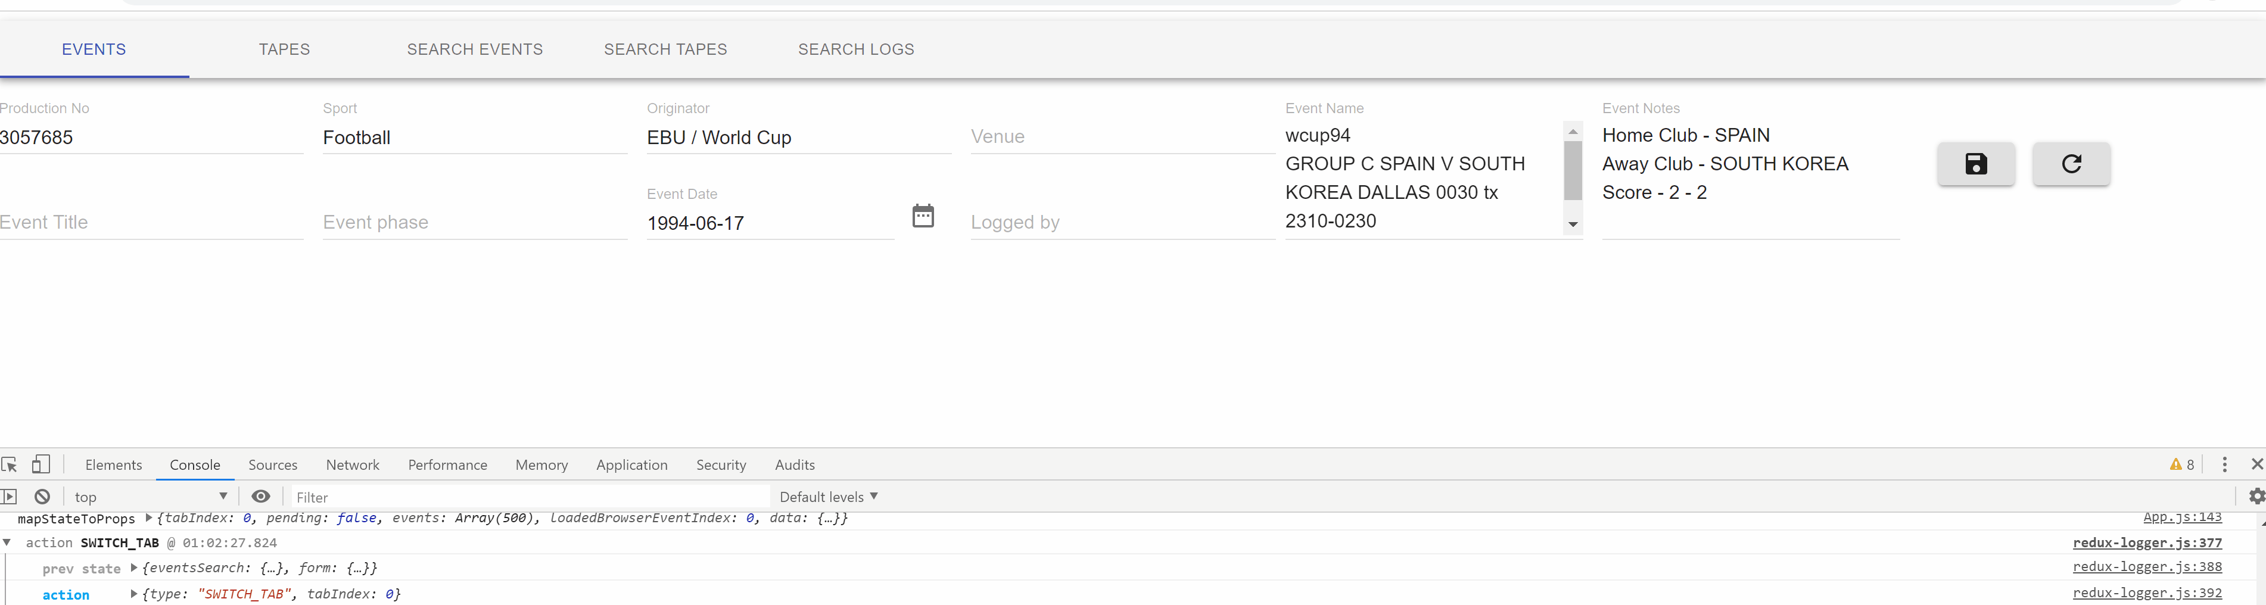Viewport: 2266px width, 605px height.
Task: Click the device toolbar icon in DevTools
Action: coord(41,464)
